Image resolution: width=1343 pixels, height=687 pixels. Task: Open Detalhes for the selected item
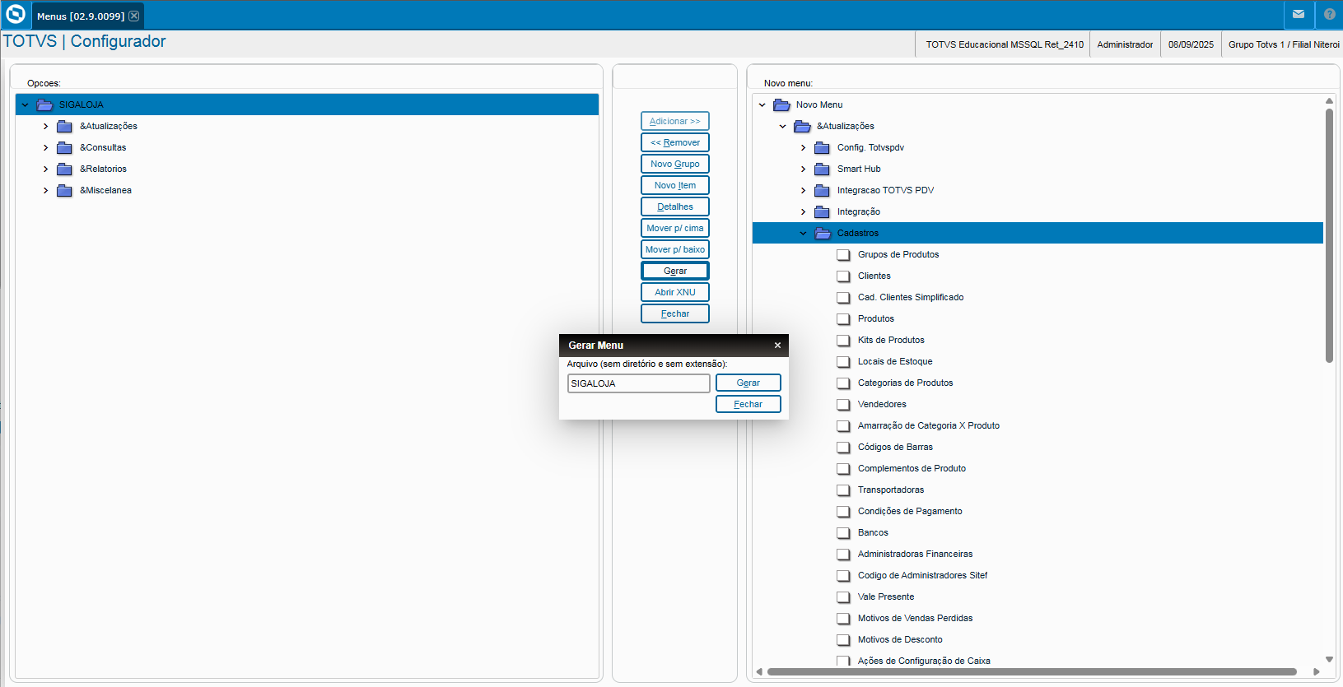(675, 207)
